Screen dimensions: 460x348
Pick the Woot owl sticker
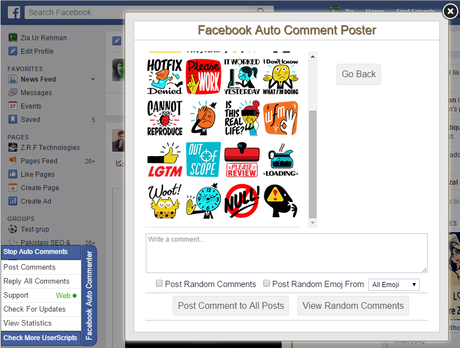click(x=164, y=201)
